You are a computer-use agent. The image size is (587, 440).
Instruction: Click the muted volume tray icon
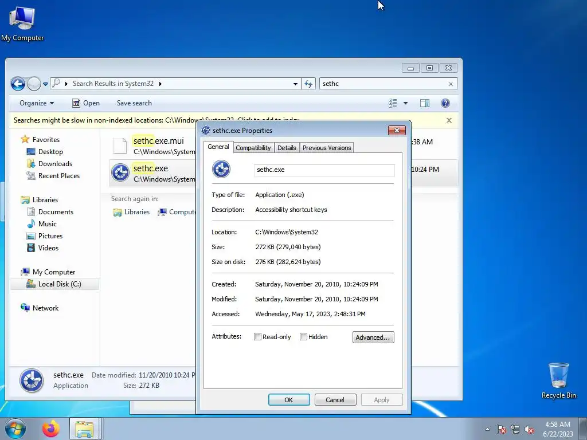pyautogui.click(x=529, y=429)
